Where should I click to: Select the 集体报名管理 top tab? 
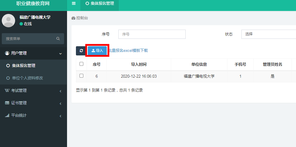100,4
